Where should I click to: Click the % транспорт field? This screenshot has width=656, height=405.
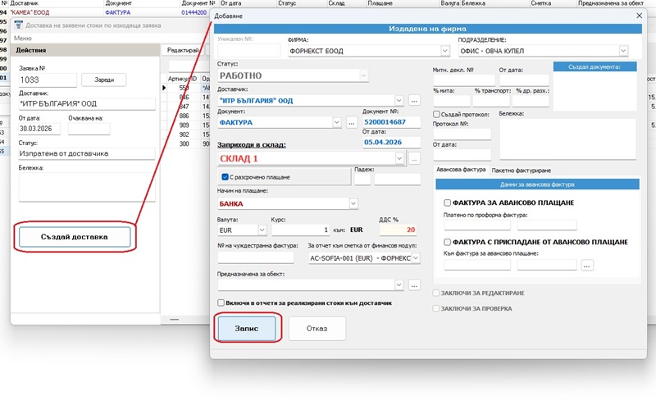[491, 101]
